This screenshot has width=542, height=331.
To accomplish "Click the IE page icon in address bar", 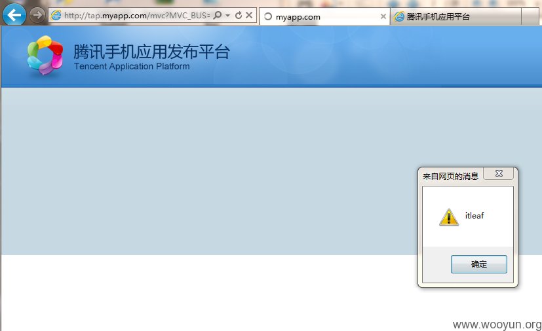I will click(x=56, y=16).
